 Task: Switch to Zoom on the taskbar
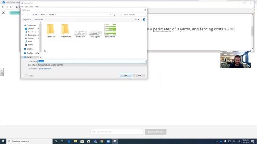tap(108, 141)
